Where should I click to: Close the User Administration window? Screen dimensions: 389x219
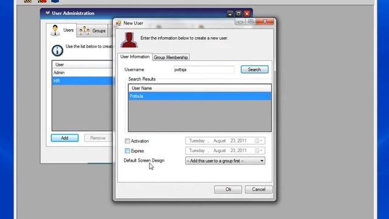point(247,13)
